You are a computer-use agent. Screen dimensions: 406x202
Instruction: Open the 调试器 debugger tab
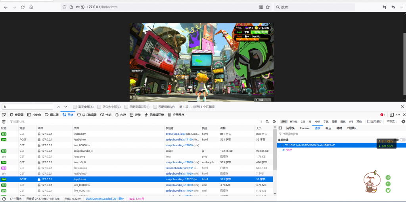(52, 115)
